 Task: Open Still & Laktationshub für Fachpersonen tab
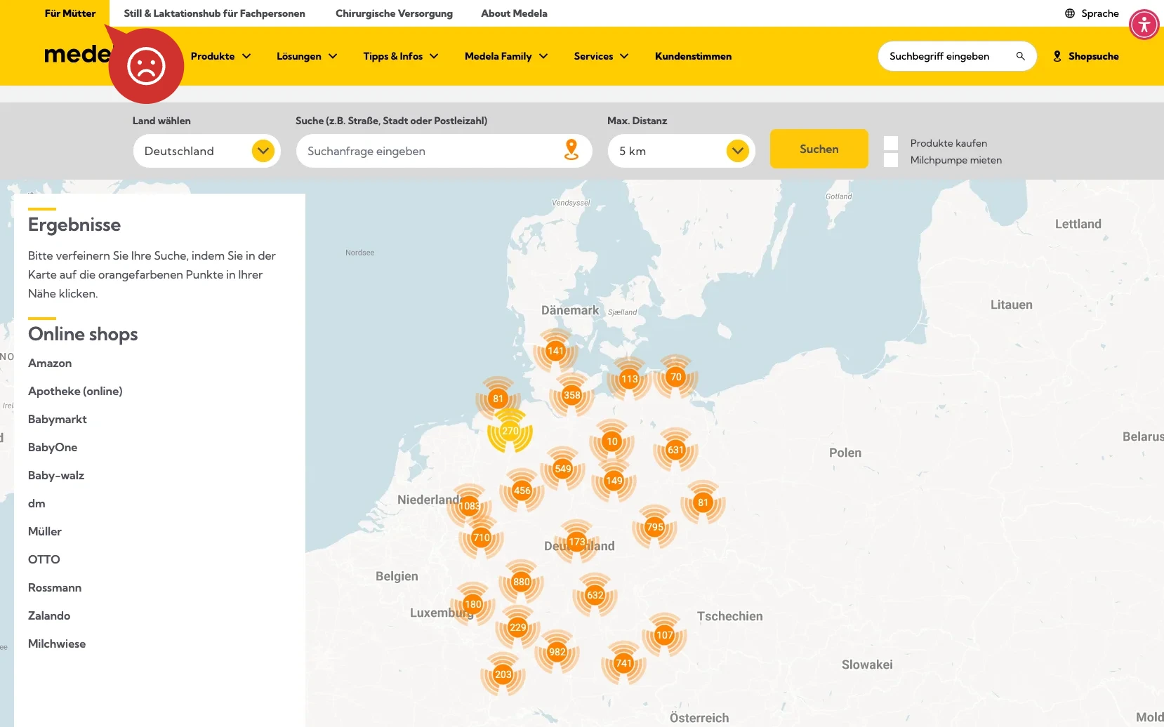pyautogui.click(x=214, y=13)
